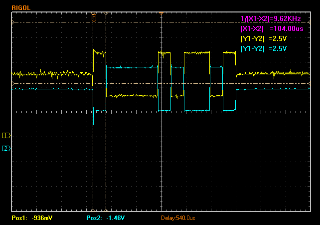Viewport: 320px width, 225px height.
Task: Click the left arrow of upper horizontal cursor
Action: point(13,22)
